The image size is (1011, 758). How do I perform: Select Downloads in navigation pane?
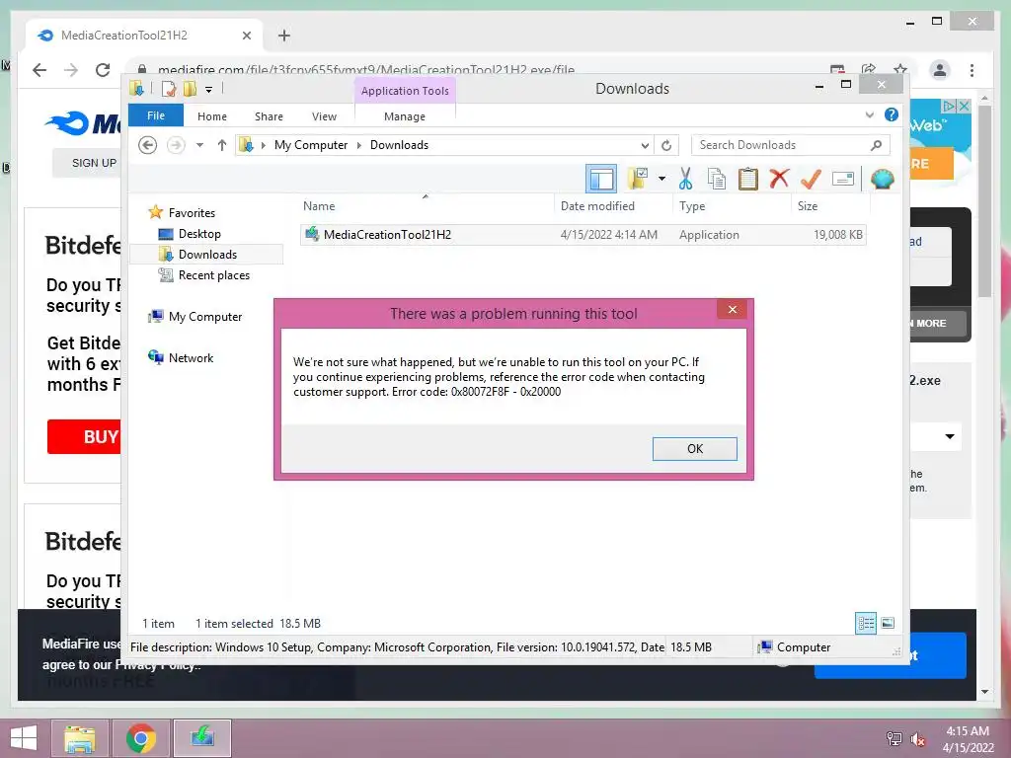[207, 255]
